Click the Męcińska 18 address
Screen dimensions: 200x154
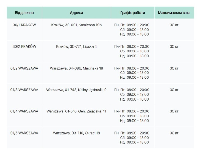(76, 68)
